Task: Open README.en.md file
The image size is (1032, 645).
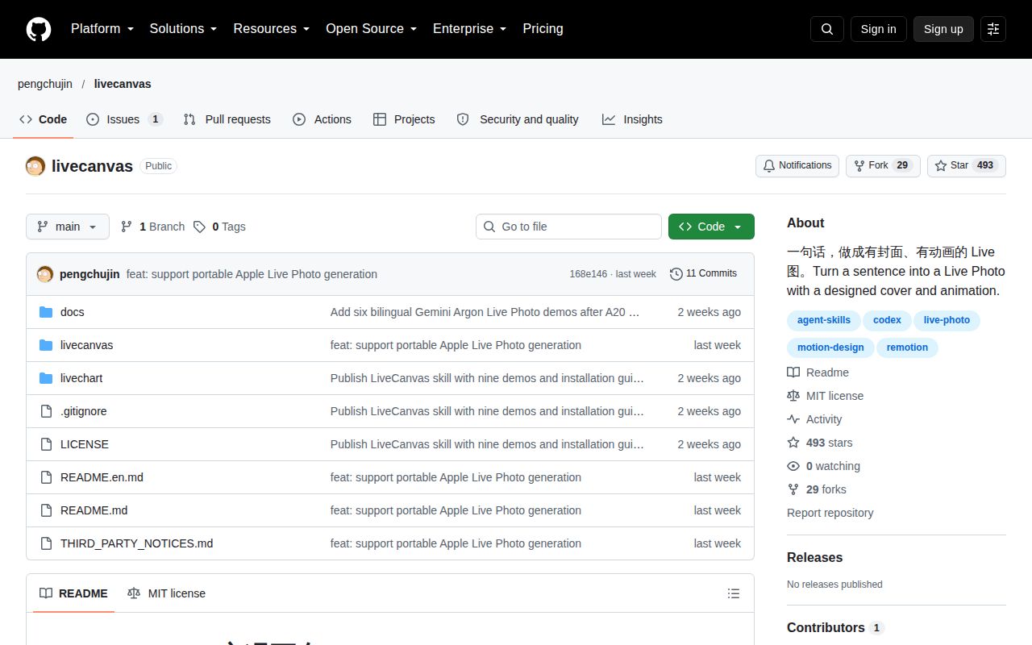Action: 102,477
